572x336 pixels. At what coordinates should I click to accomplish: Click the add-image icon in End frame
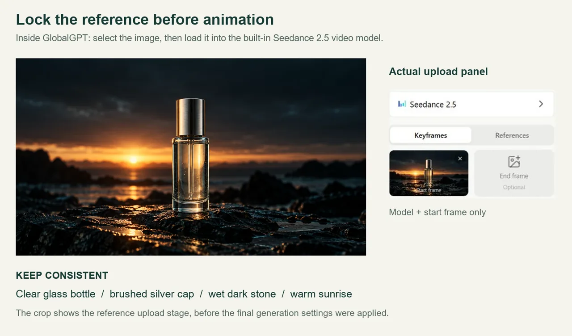click(x=514, y=162)
